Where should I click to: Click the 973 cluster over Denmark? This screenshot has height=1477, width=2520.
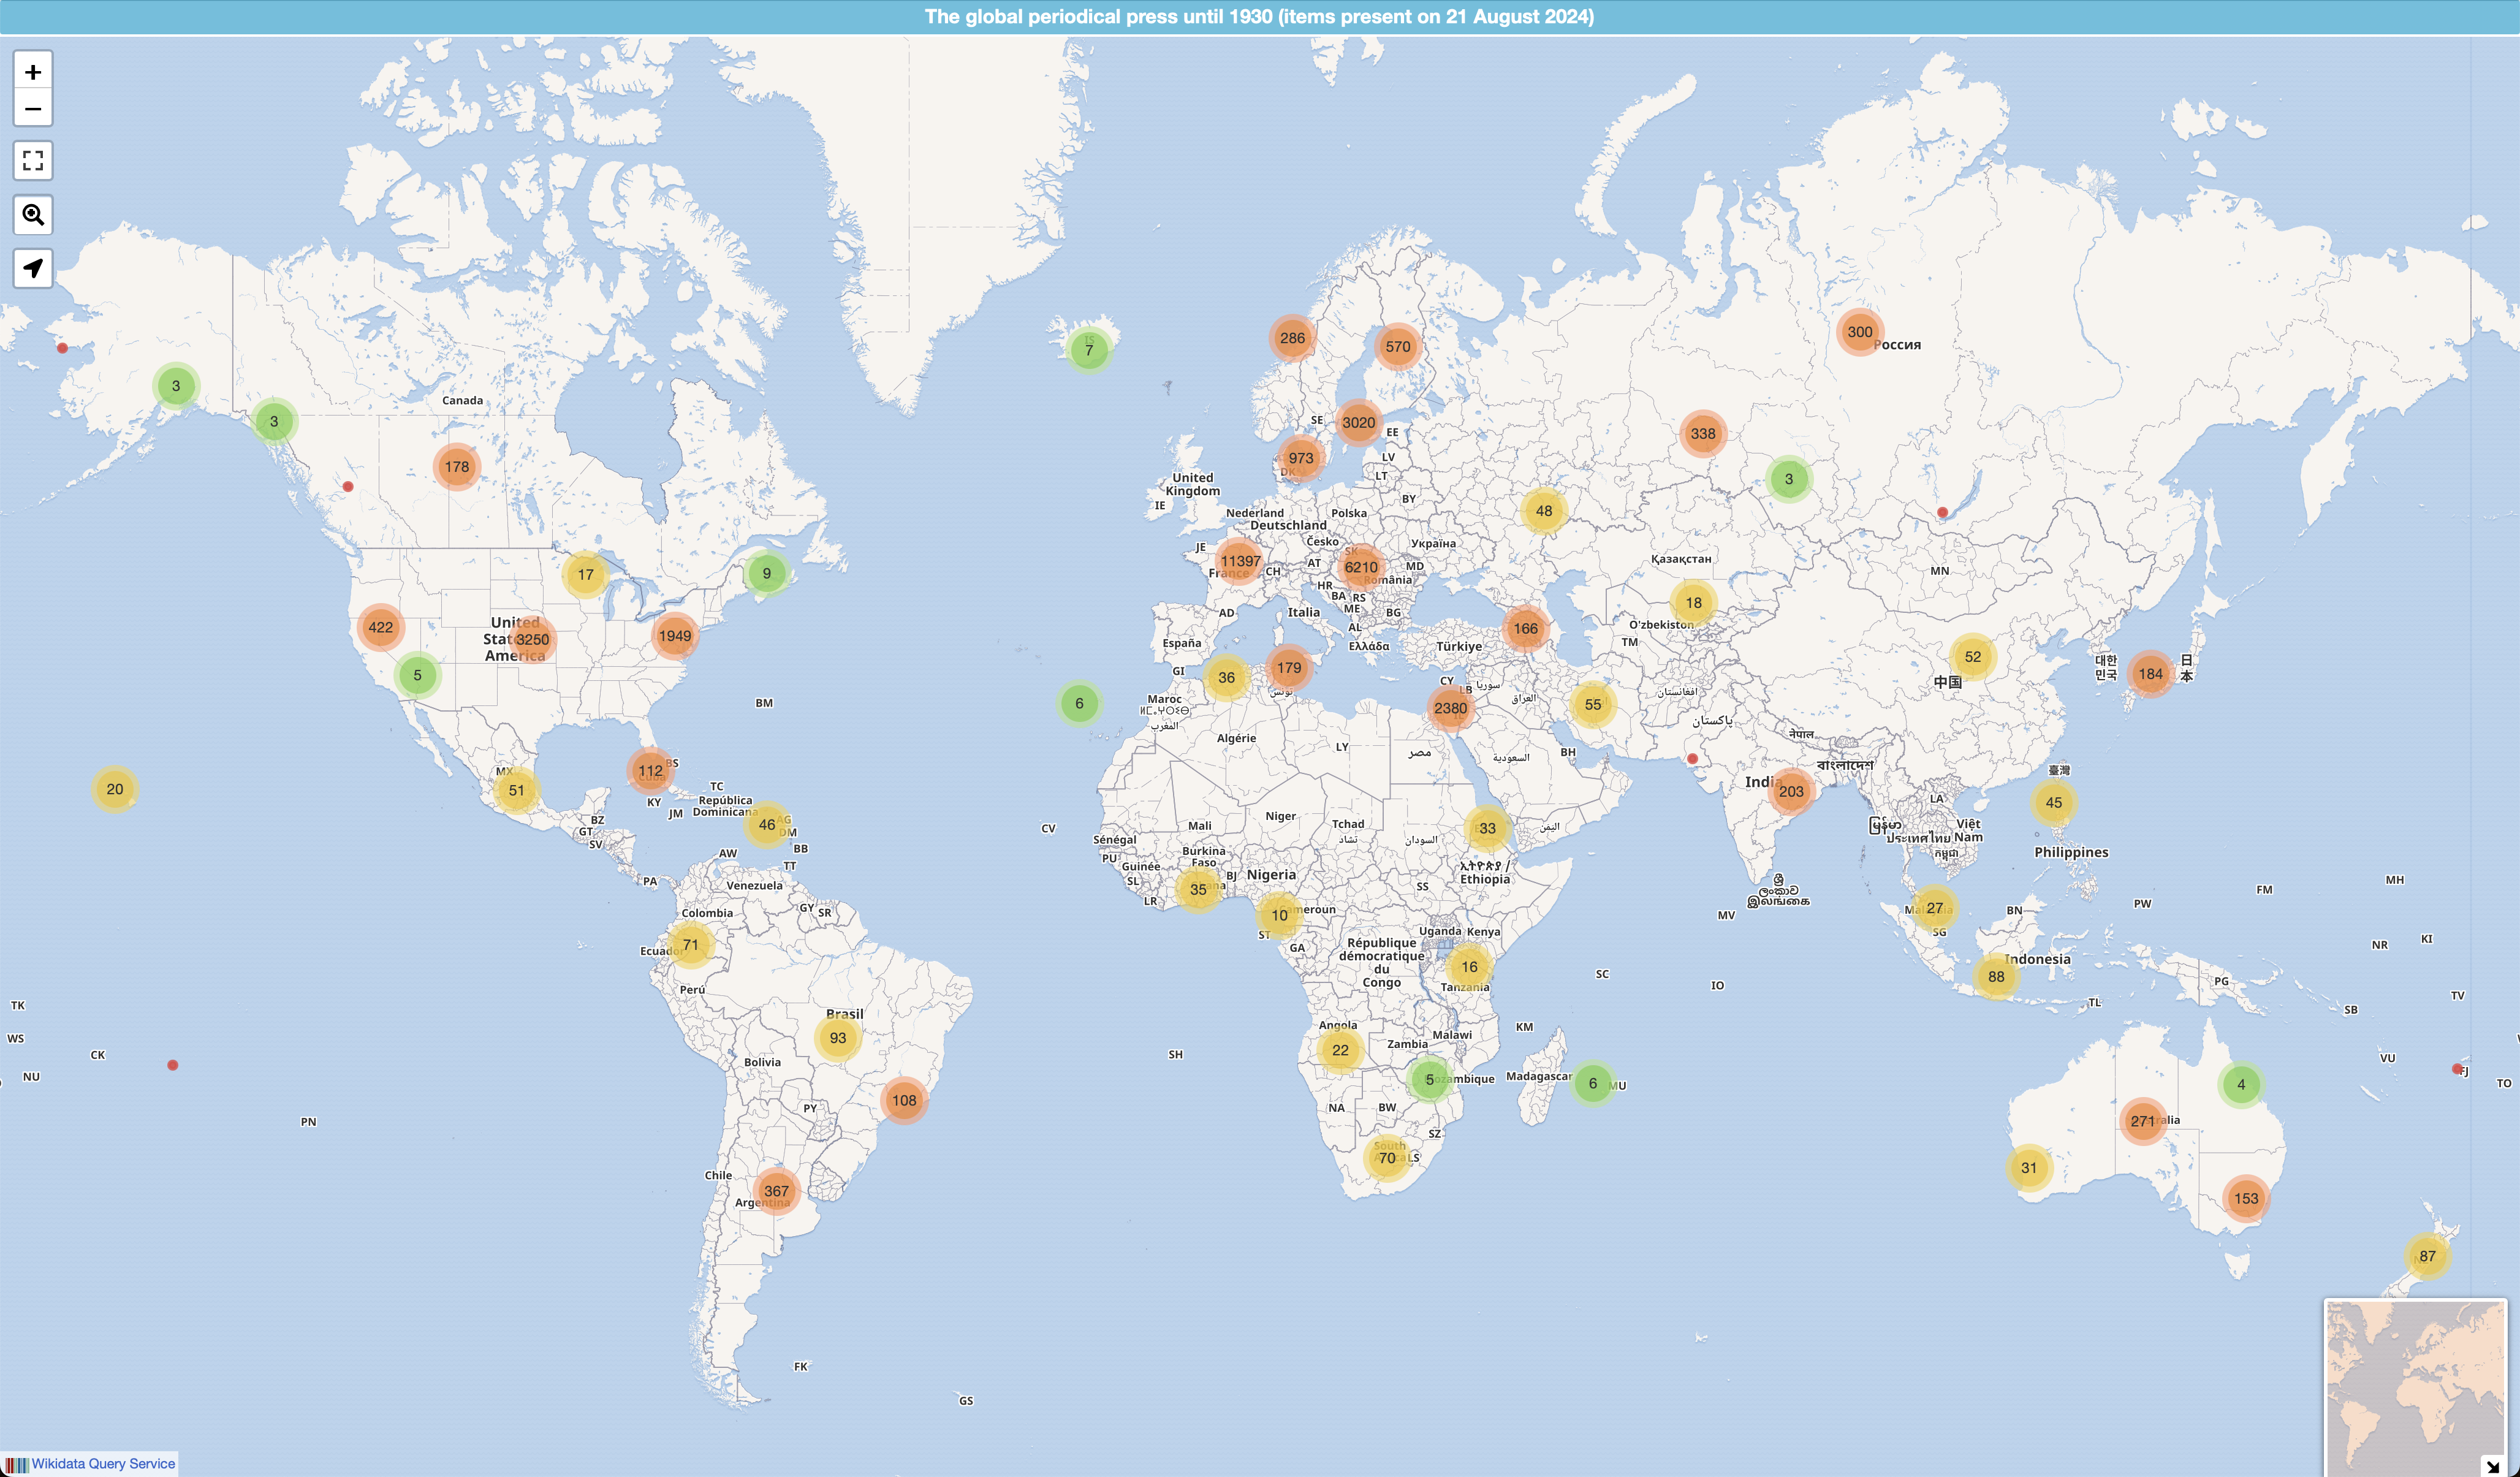(1301, 458)
